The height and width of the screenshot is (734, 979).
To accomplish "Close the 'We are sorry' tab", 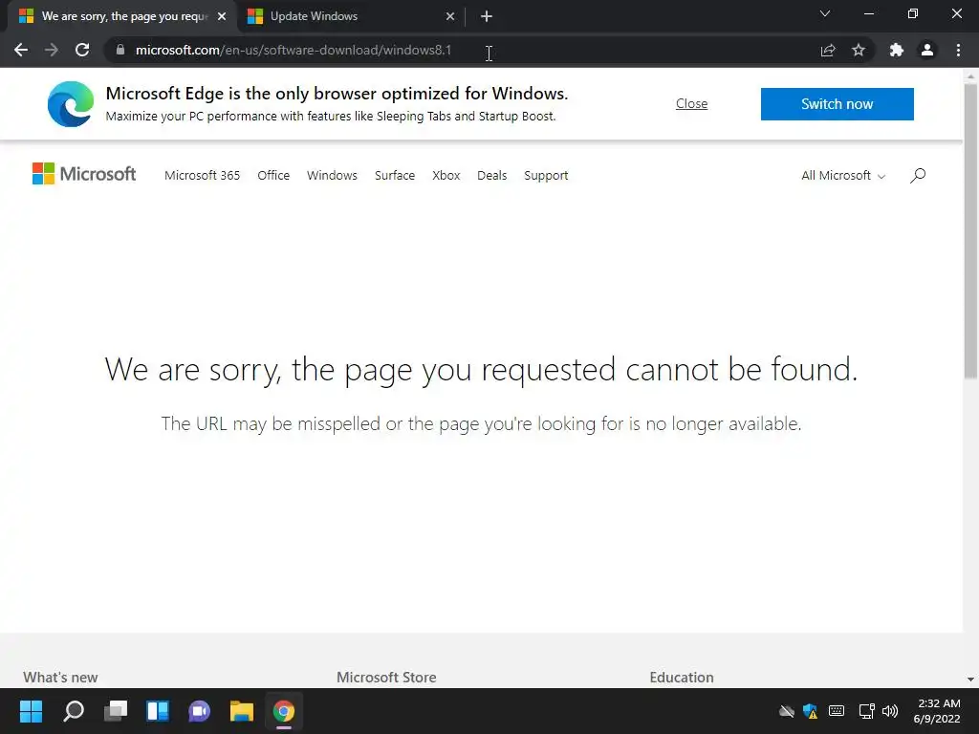I will coord(222,16).
